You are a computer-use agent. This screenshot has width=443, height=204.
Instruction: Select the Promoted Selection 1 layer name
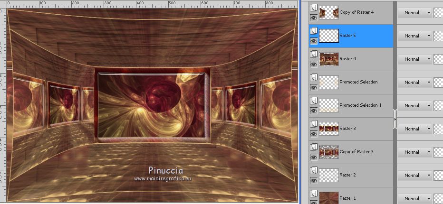point(360,105)
